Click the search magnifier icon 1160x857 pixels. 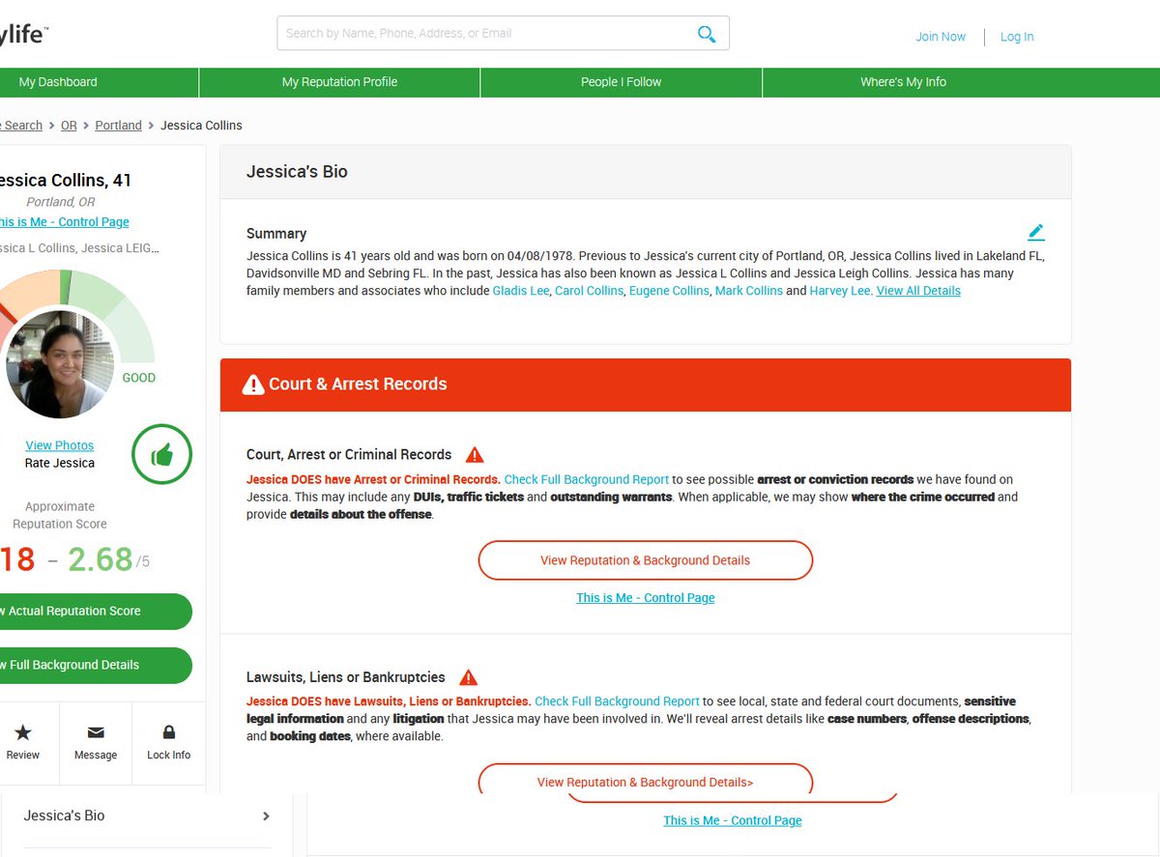[707, 34]
